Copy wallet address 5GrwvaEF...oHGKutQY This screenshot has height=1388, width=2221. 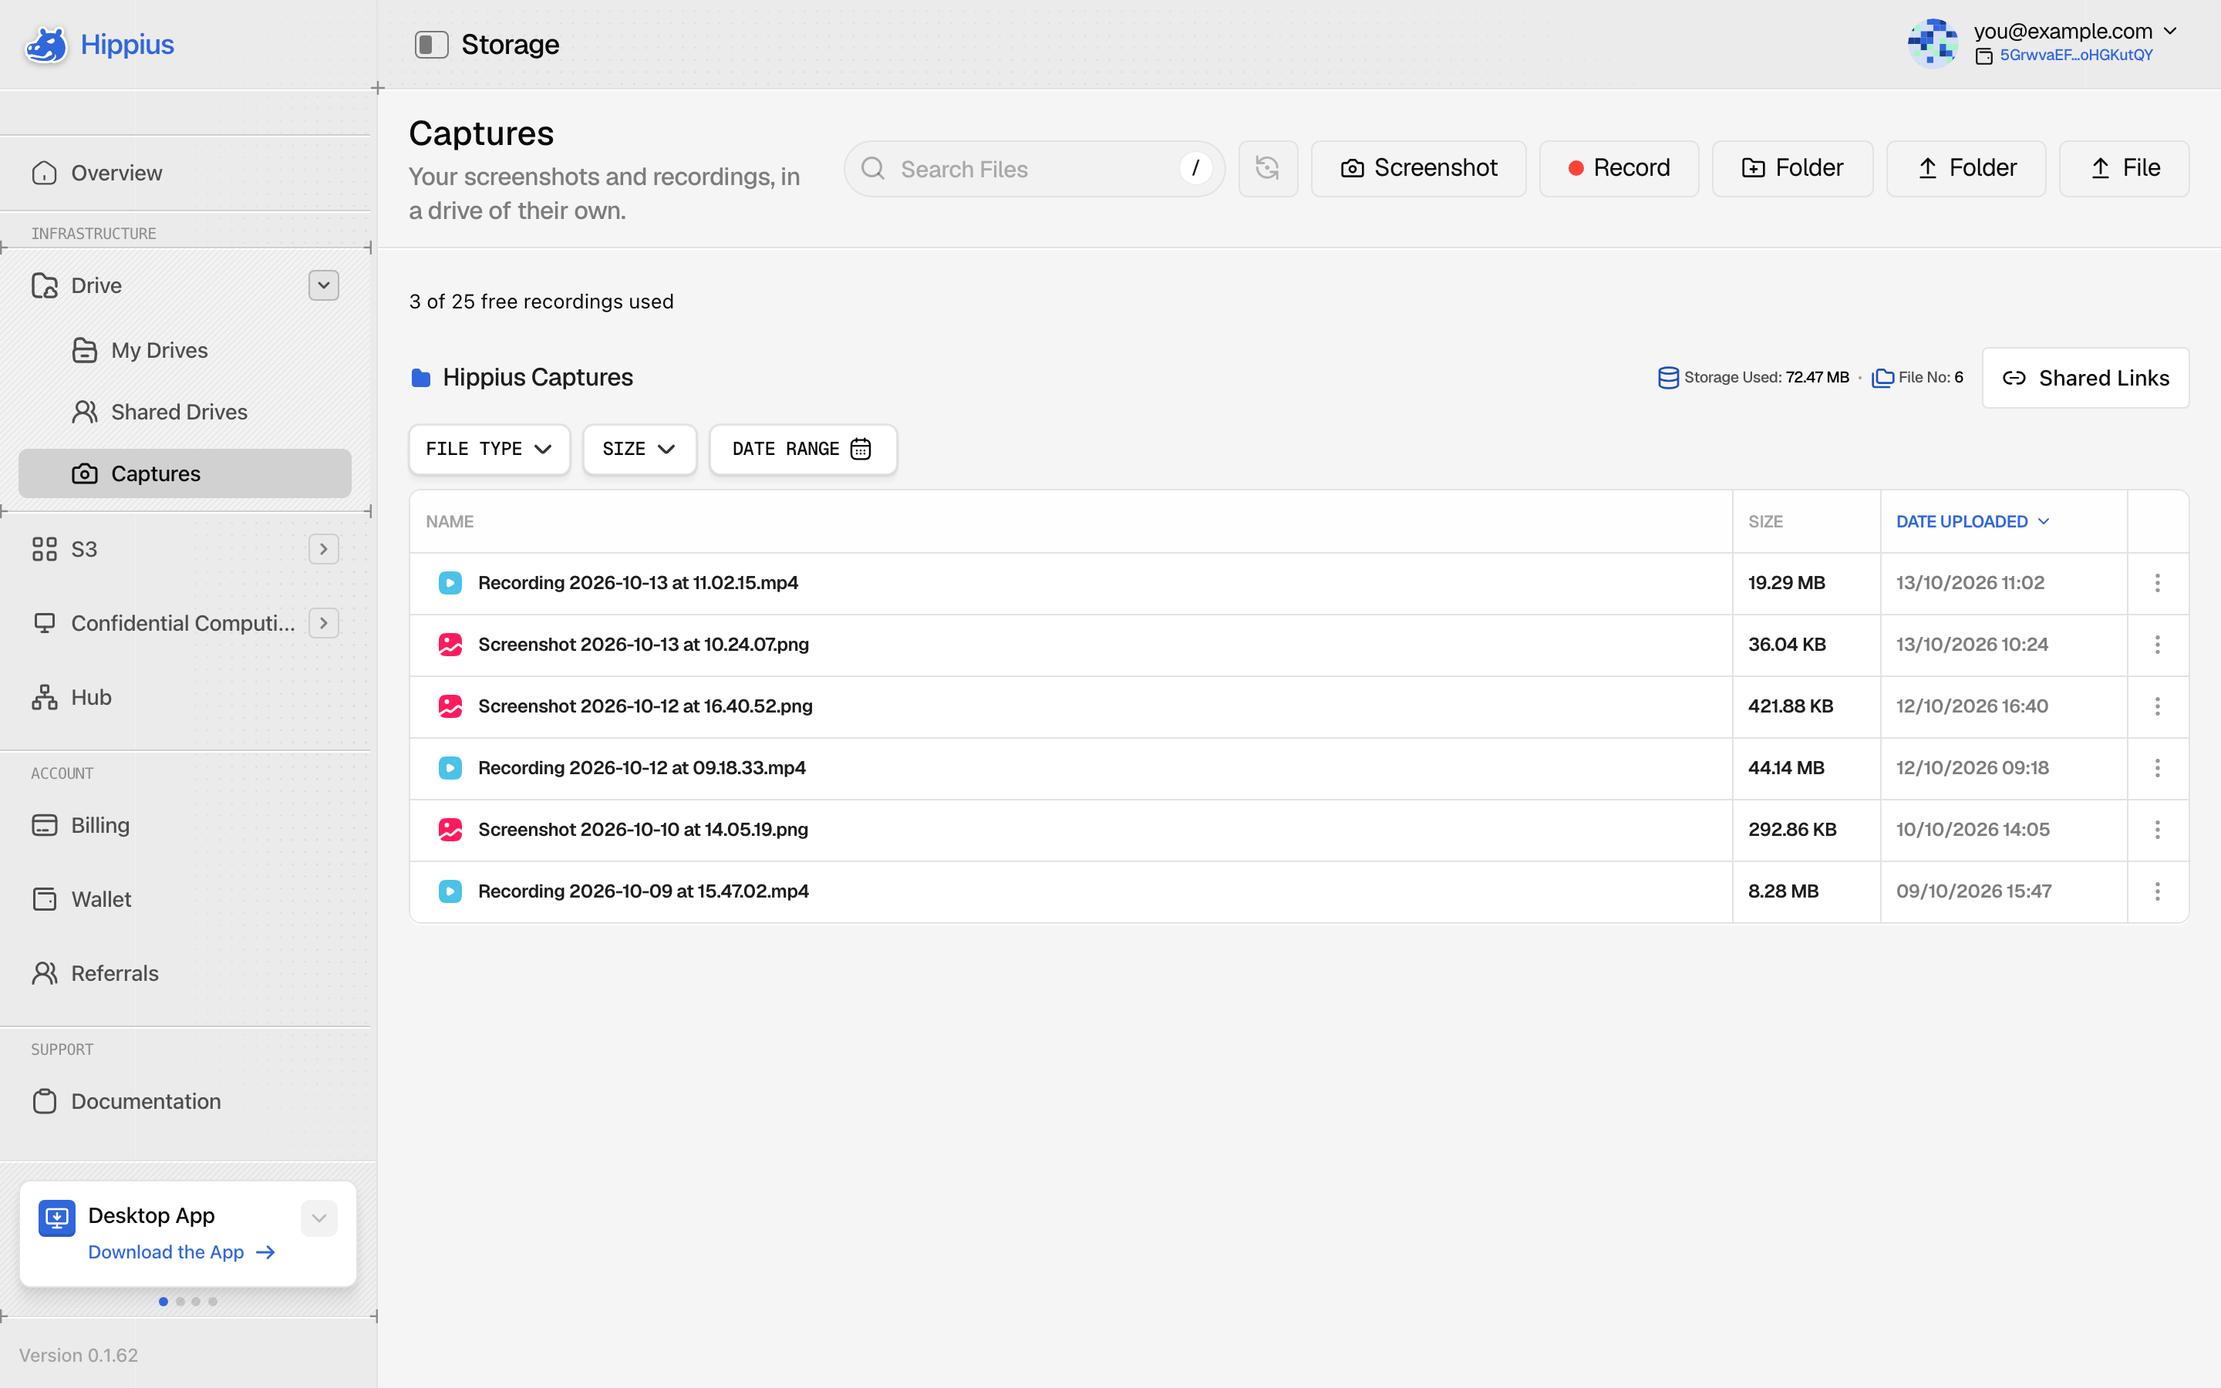pos(2075,55)
